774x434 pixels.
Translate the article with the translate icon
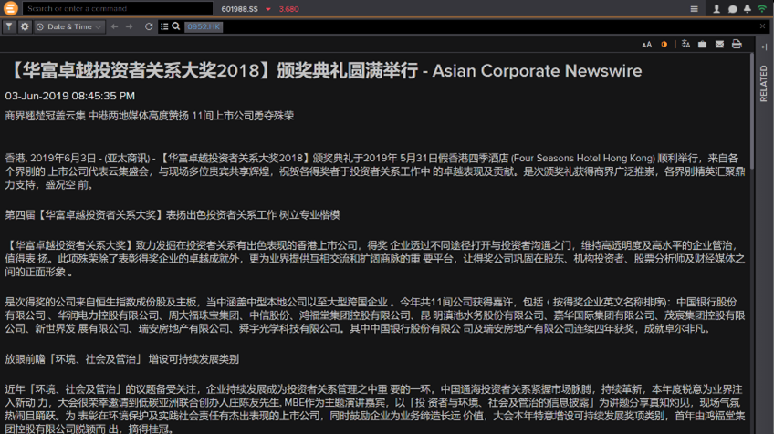pos(685,44)
